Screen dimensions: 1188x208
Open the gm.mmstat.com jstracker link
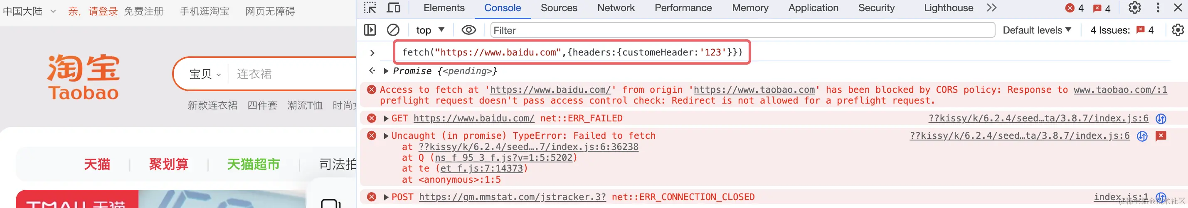coord(512,197)
